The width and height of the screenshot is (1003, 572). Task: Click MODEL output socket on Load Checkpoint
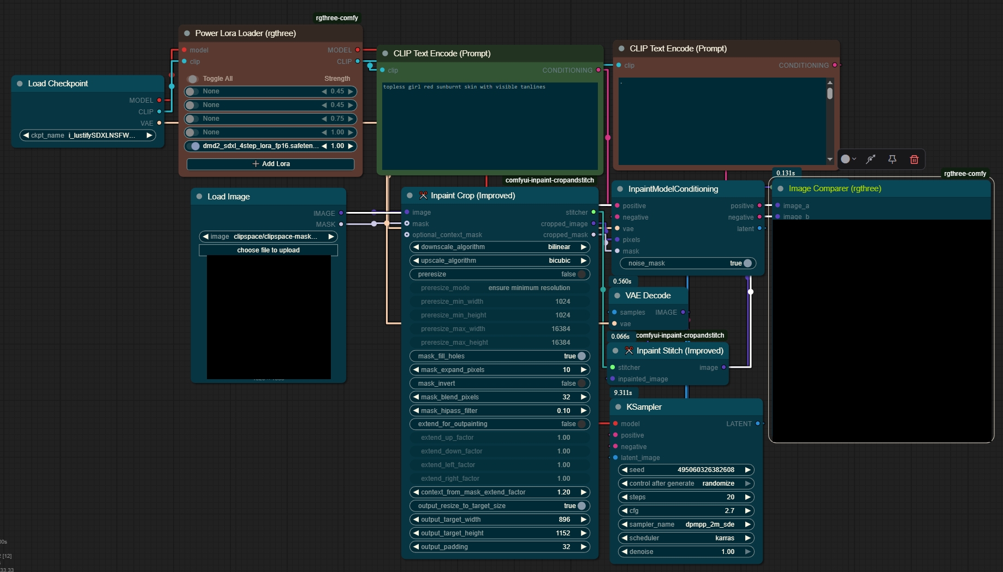click(x=159, y=100)
